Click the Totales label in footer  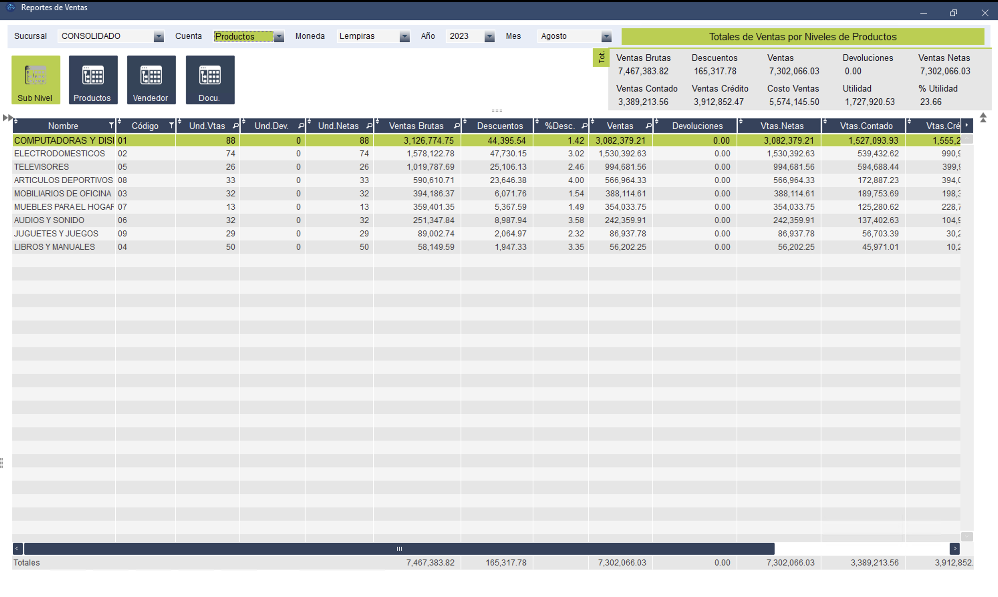[26, 562]
